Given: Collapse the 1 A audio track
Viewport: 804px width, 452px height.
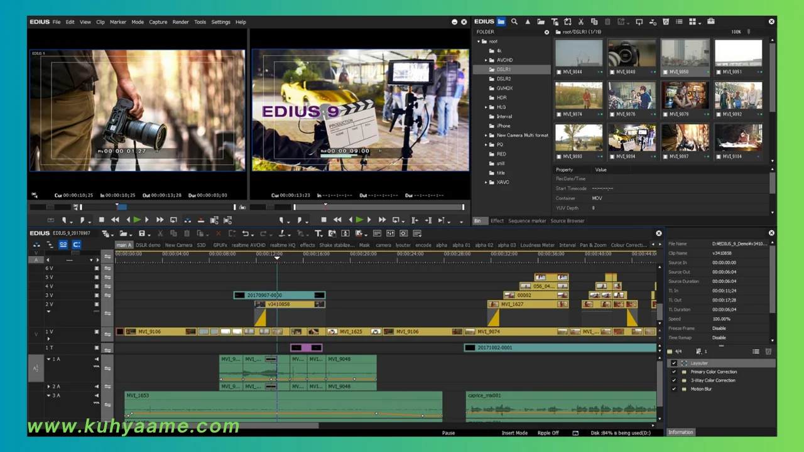Looking at the screenshot, I should point(48,359).
